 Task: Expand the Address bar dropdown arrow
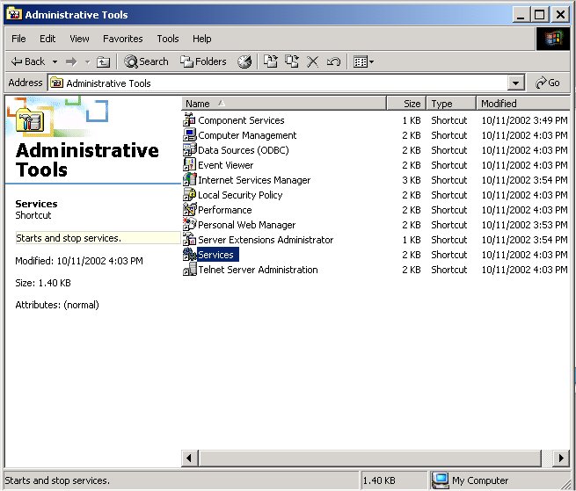click(x=516, y=83)
